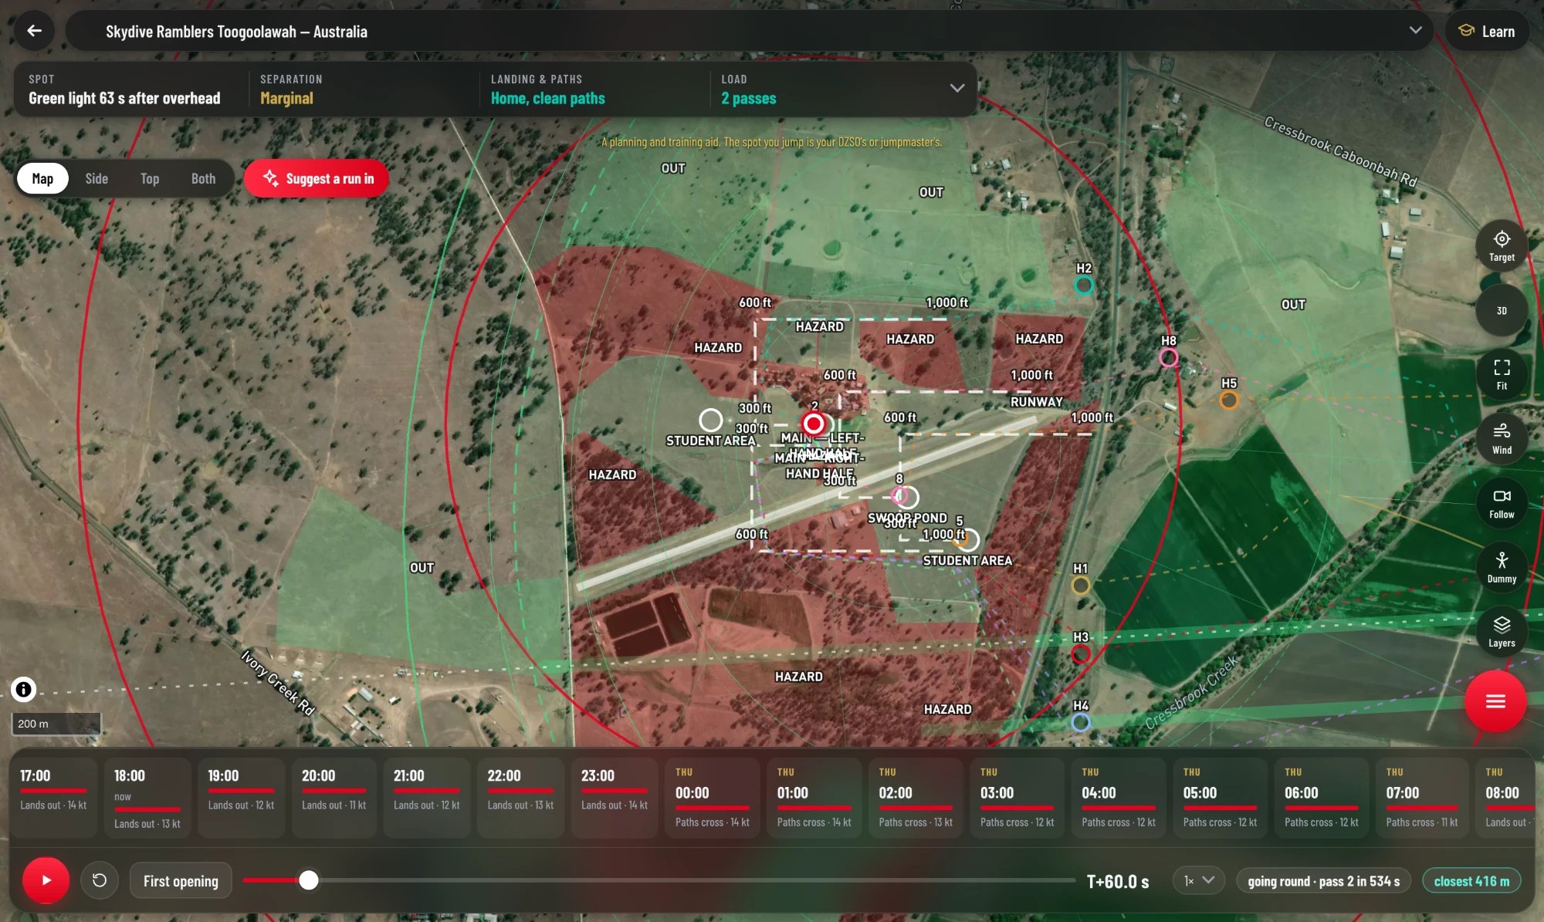Toggle Follow camera
Viewport: 1544px width, 922px height.
(1502, 503)
